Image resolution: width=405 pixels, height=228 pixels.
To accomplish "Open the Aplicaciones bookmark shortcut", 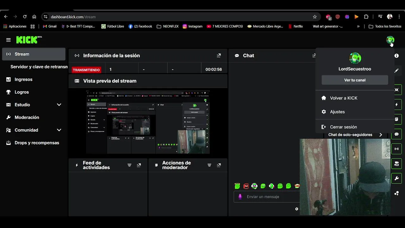I will (x=15, y=26).
